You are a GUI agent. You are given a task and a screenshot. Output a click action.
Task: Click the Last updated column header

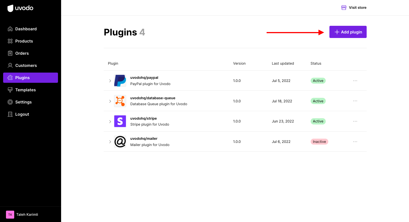click(283, 64)
